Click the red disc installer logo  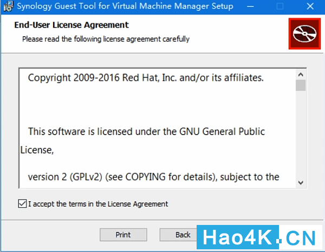[304, 34]
